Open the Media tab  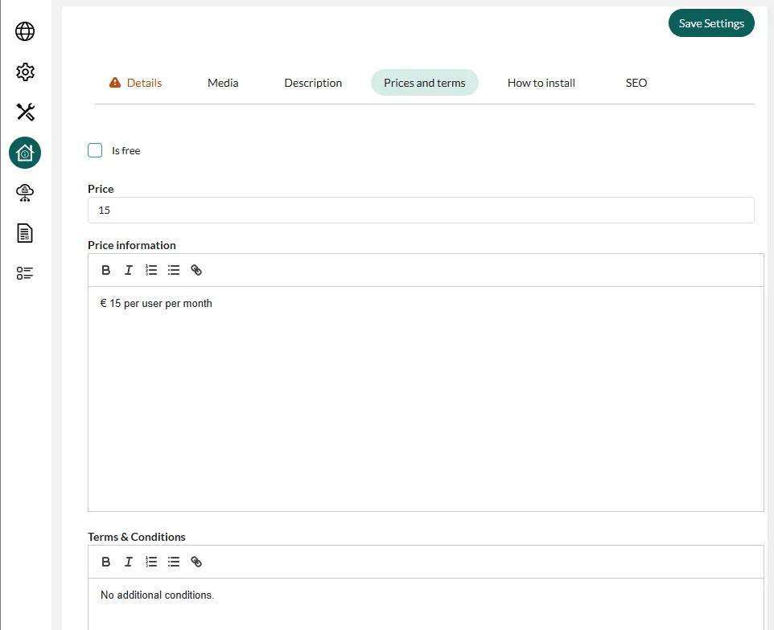pyautogui.click(x=223, y=83)
